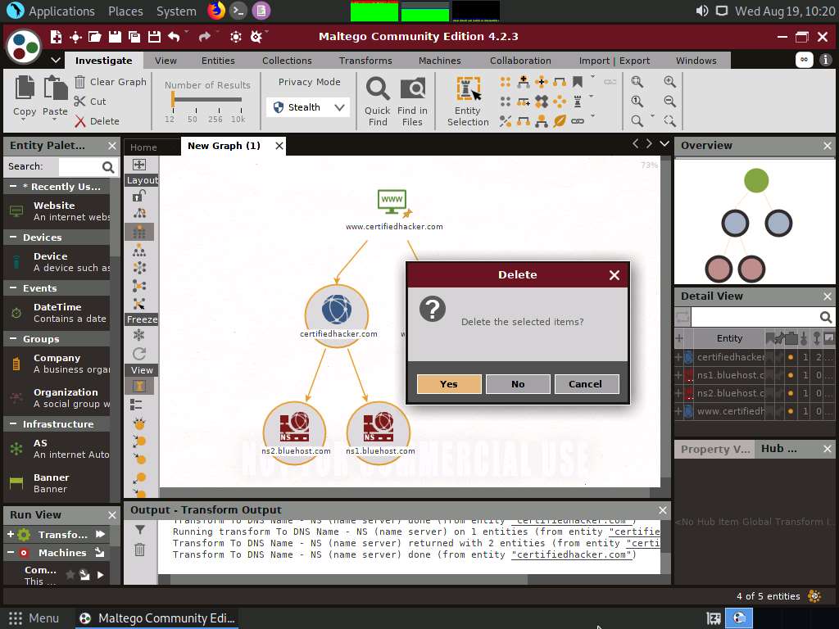Run the Company Stalker machine play arrow
This screenshot has width=839, height=629.
coord(100,575)
